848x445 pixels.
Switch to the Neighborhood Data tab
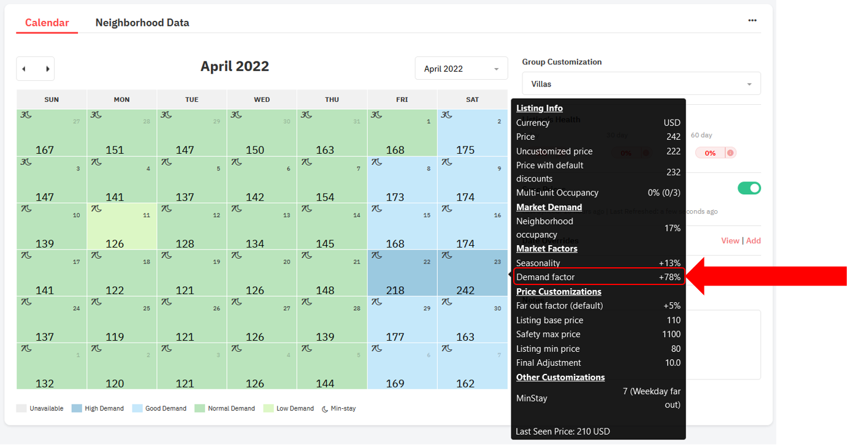click(x=142, y=23)
